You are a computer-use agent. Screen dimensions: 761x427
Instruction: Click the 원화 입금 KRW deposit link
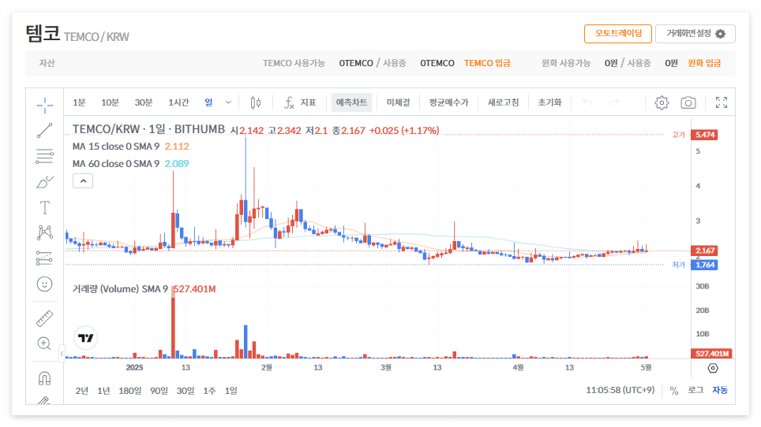pyautogui.click(x=704, y=64)
